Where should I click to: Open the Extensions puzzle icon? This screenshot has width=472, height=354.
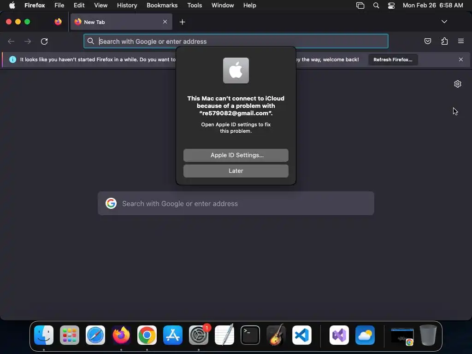444,41
